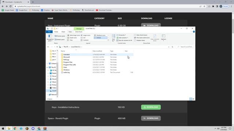This screenshot has width=234, height=131.
Task: Choose List layout in Explorer ribbon
Action: (x=83, y=38)
